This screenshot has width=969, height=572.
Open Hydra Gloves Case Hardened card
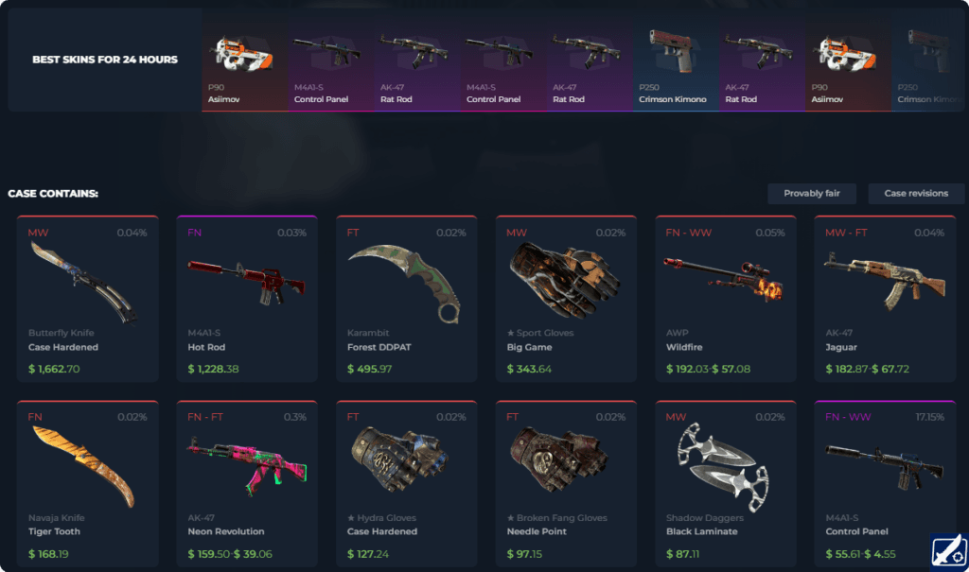coord(407,483)
